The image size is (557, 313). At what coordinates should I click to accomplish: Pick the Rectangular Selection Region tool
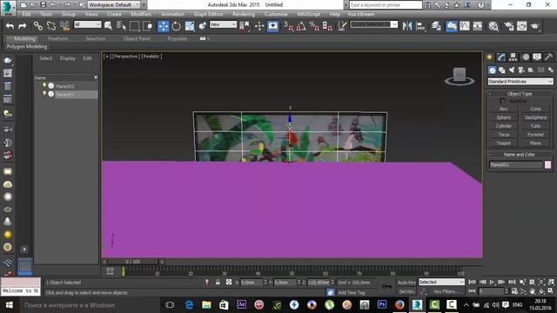pos(134,26)
